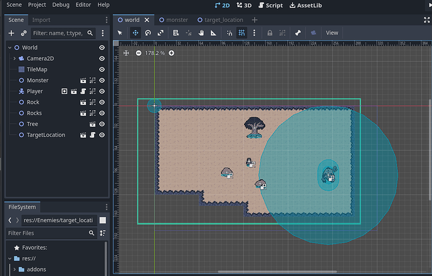Open the Scene menu
The image size is (432, 276).
click(14, 4)
